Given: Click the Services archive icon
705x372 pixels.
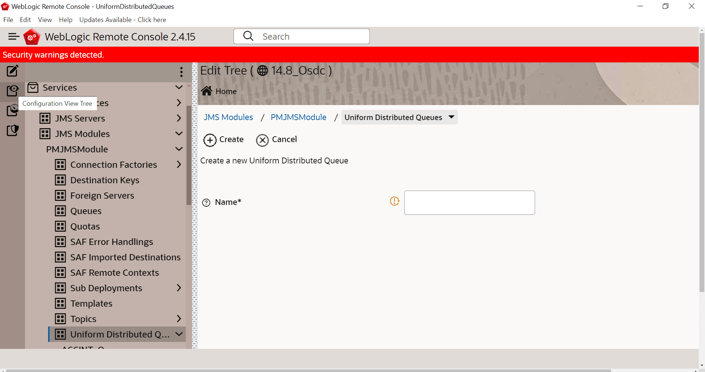Looking at the screenshot, I should [x=33, y=87].
